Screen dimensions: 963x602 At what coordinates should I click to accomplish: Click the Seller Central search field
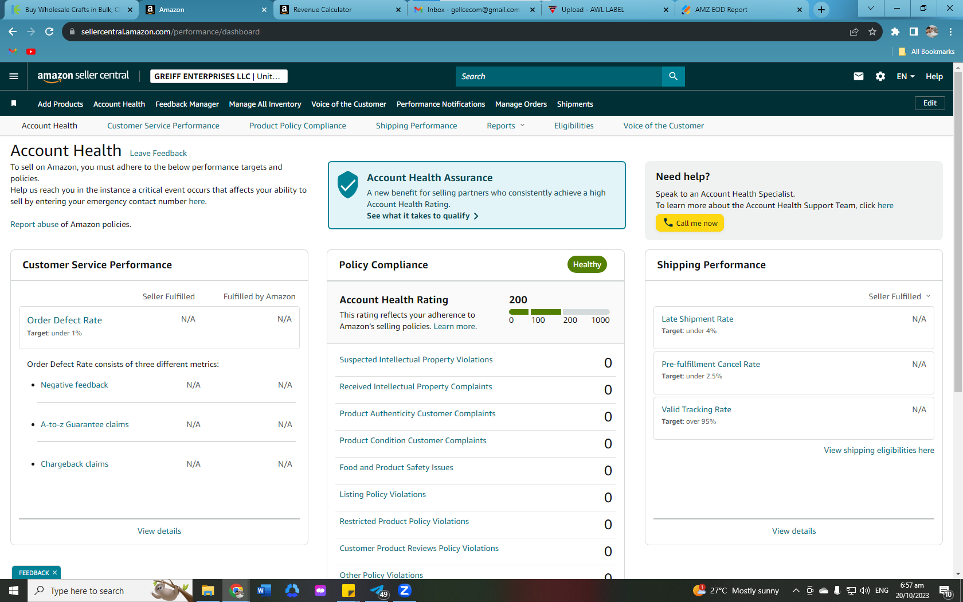(x=559, y=76)
